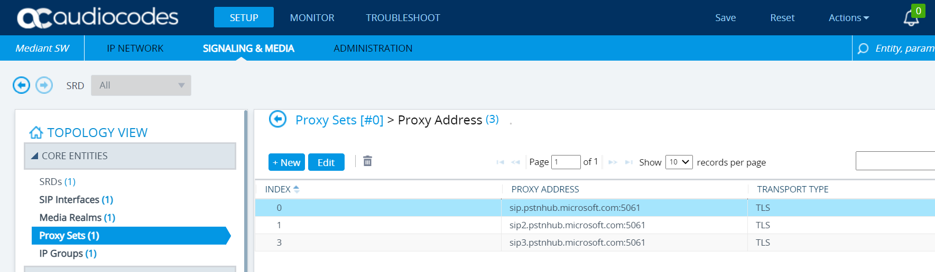This screenshot has width=935, height=272.
Task: Switch to the Monitor tab
Action: [312, 18]
